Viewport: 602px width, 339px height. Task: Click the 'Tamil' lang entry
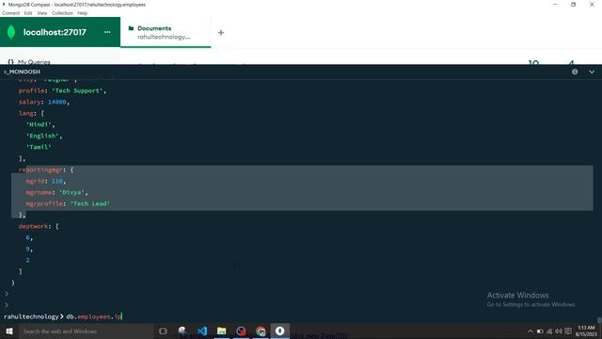tap(39, 147)
